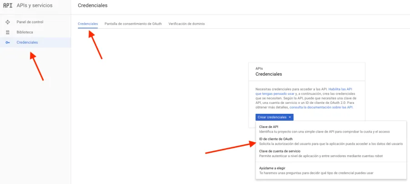410x184 pixels.
Task: Click the key icon beside Credenciales
Action: [8, 43]
